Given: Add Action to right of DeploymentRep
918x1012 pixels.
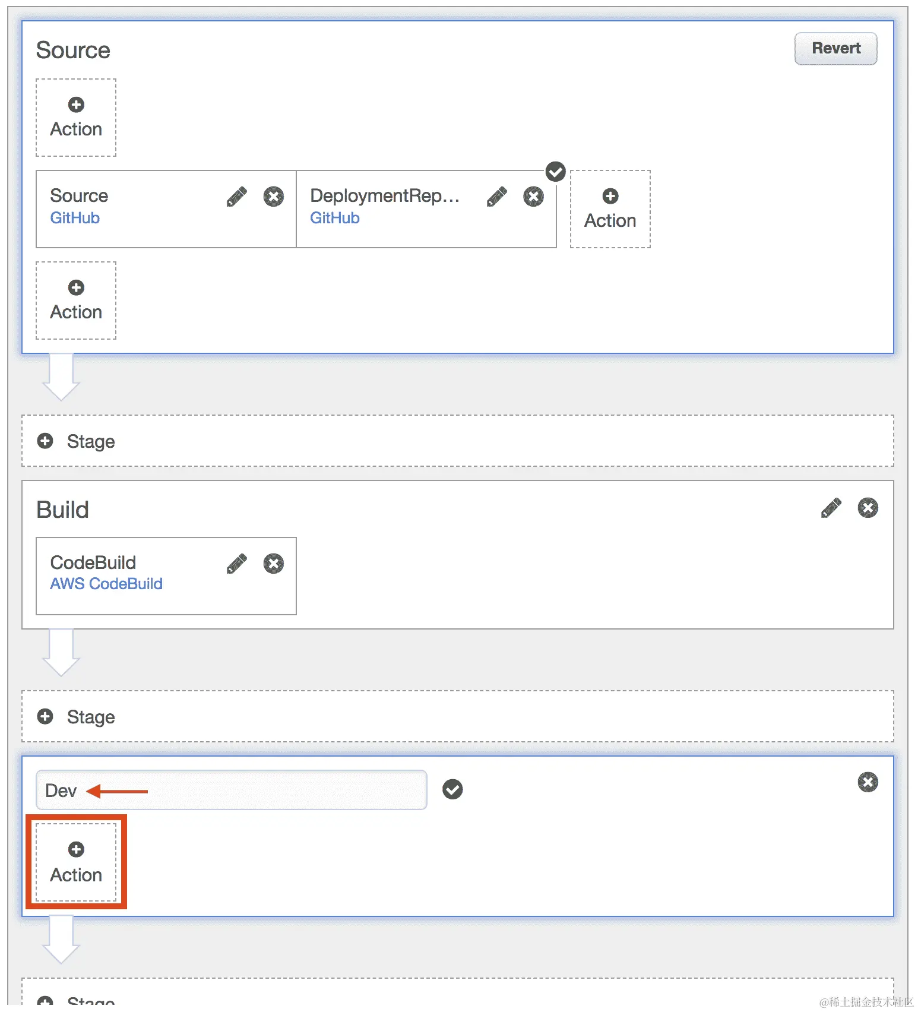Looking at the screenshot, I should 610,209.
